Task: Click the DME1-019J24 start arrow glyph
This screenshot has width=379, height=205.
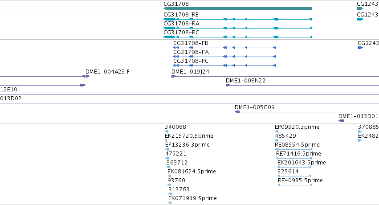Action: (x=174, y=76)
